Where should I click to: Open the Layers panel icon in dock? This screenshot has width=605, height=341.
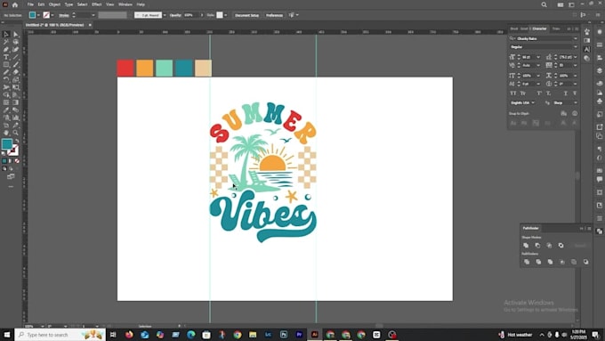pos(599,70)
